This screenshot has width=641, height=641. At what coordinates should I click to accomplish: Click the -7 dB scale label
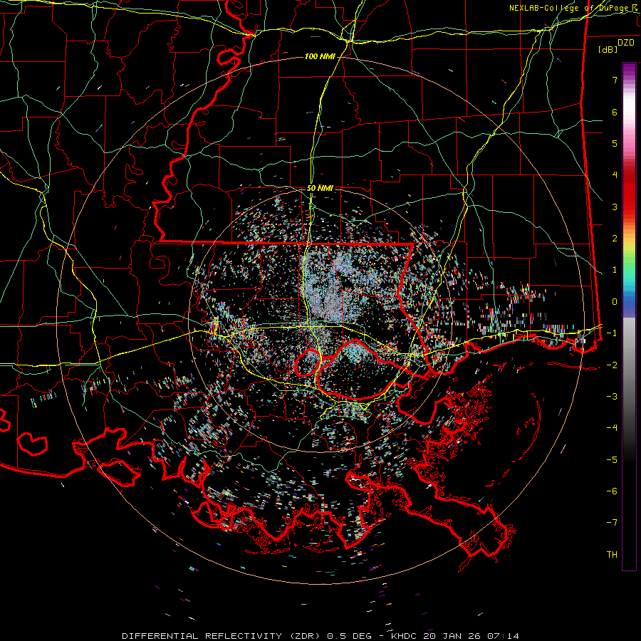click(612, 523)
